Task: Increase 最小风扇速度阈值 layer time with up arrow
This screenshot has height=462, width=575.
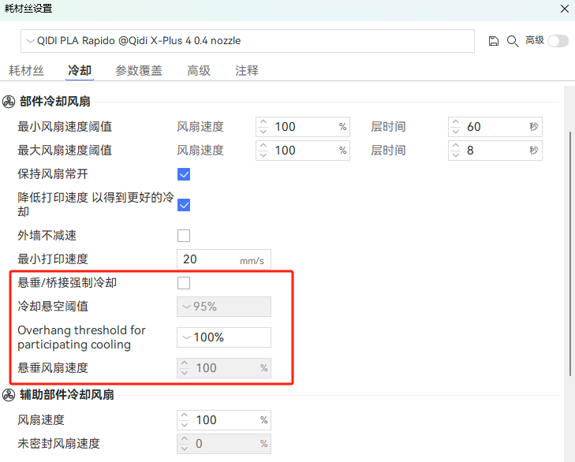Action: coord(455,122)
